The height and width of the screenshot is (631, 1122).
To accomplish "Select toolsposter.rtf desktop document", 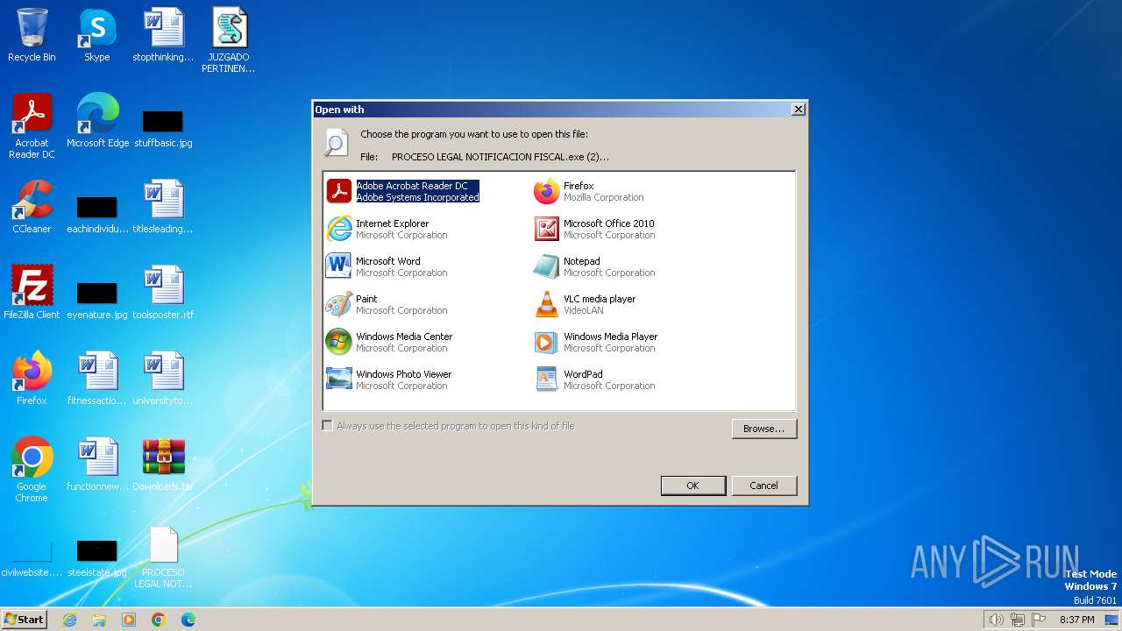I will [163, 293].
